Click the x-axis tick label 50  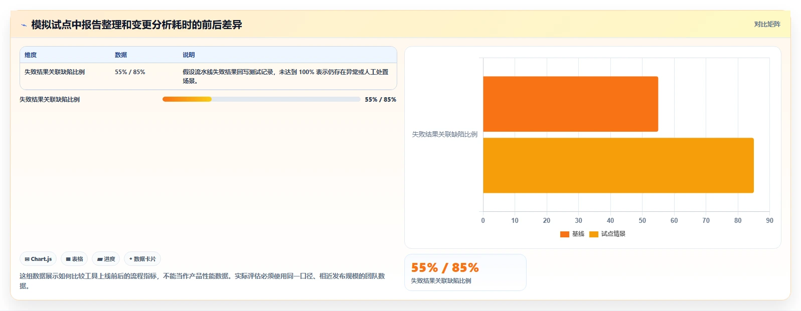pyautogui.click(x=642, y=220)
